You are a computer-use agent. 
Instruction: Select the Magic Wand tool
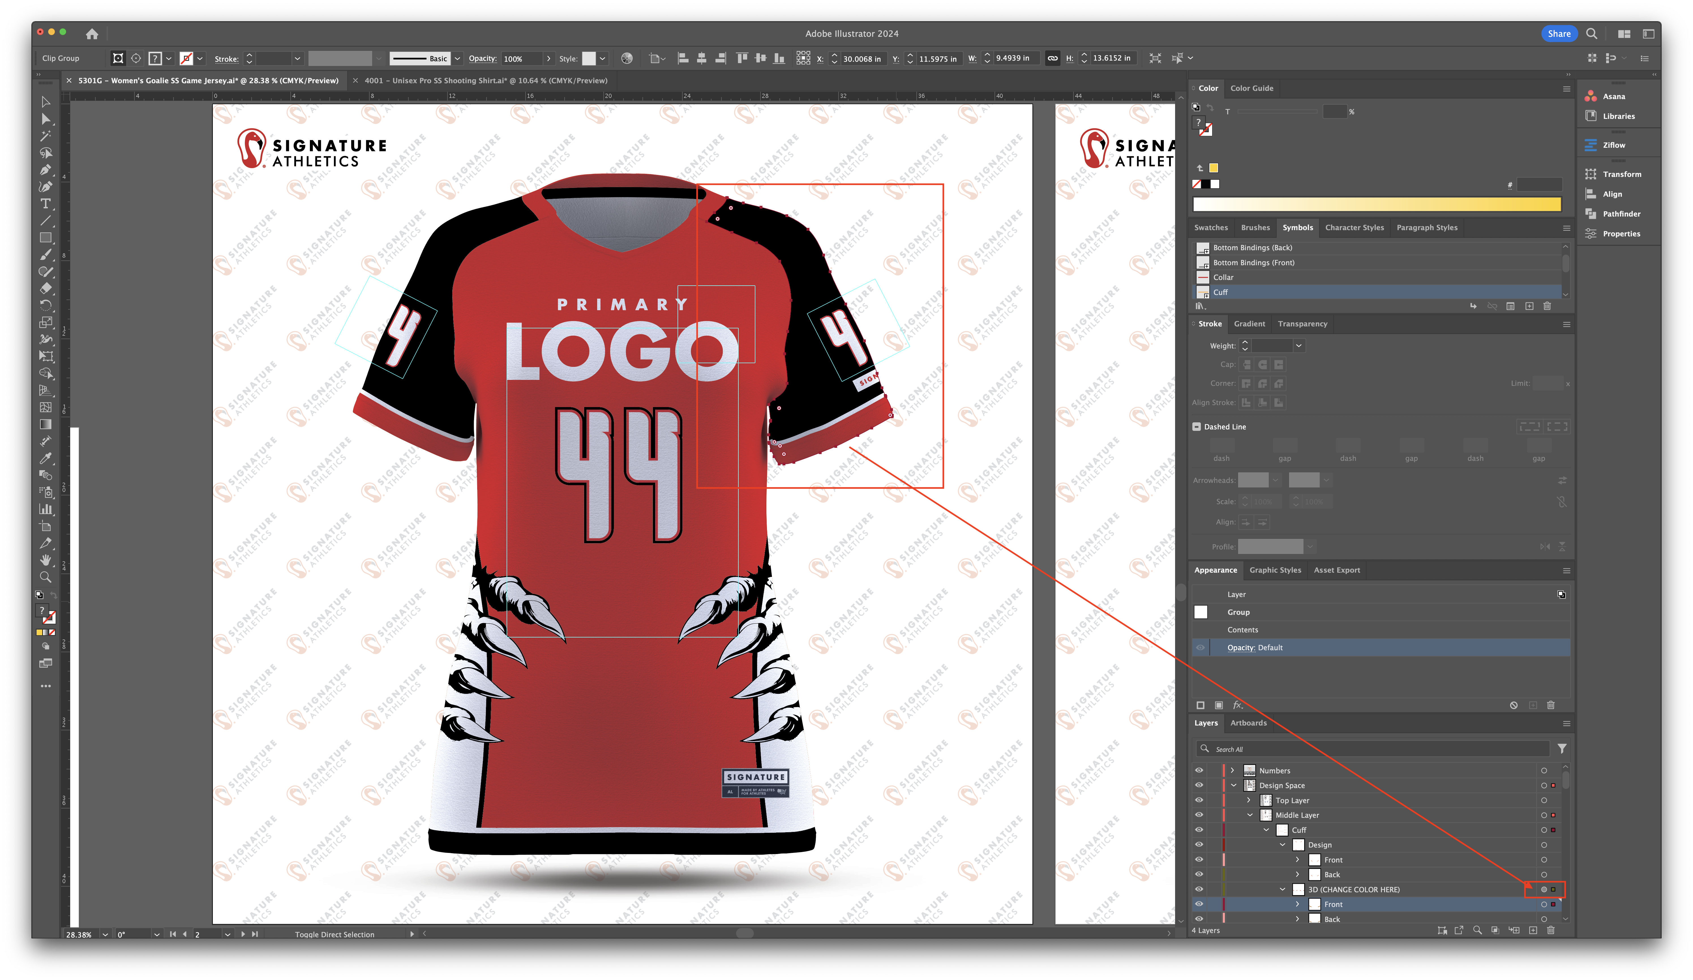point(46,136)
